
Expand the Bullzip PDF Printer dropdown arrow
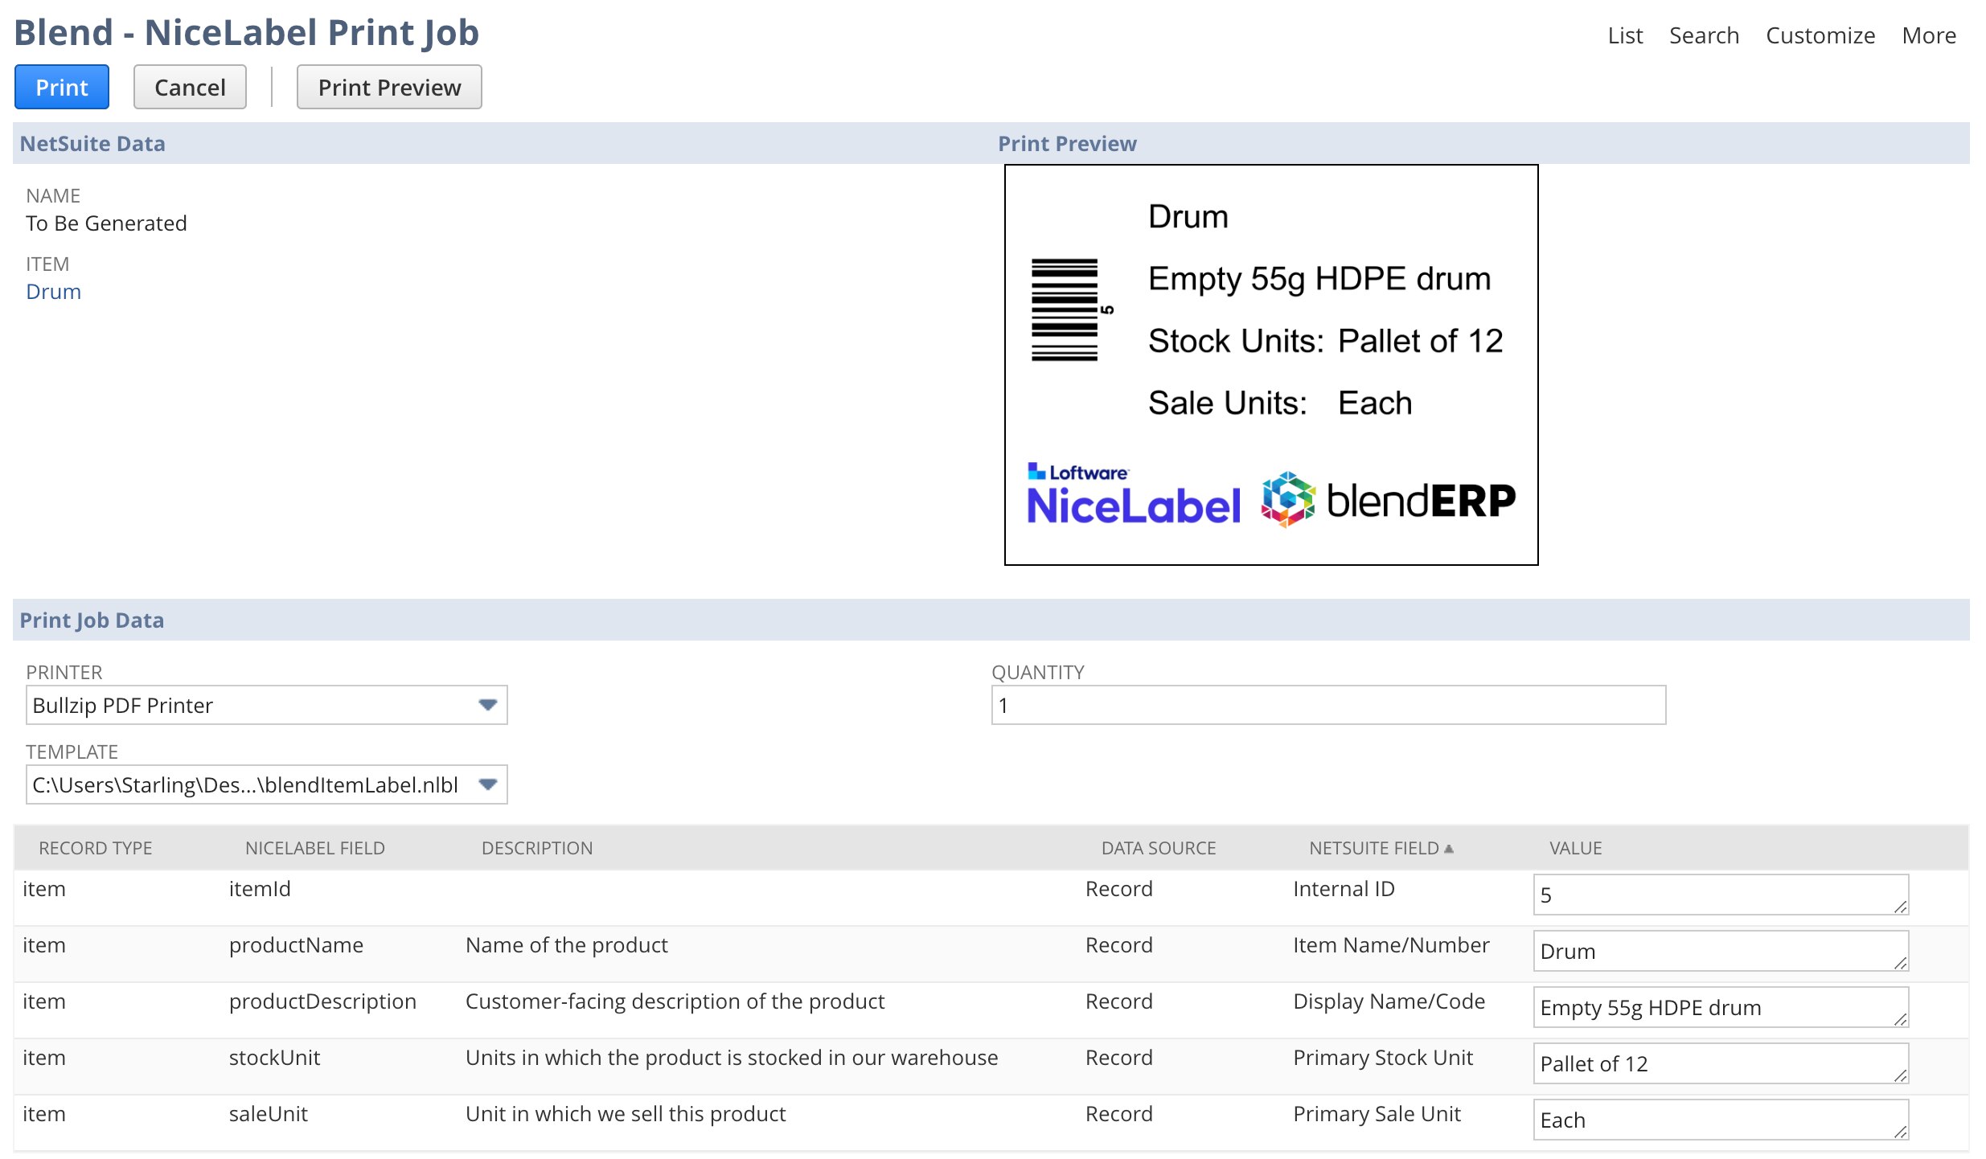tap(487, 705)
